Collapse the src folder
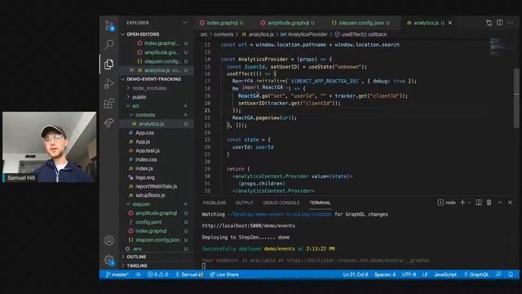The height and width of the screenshot is (294, 522). pyautogui.click(x=136, y=106)
